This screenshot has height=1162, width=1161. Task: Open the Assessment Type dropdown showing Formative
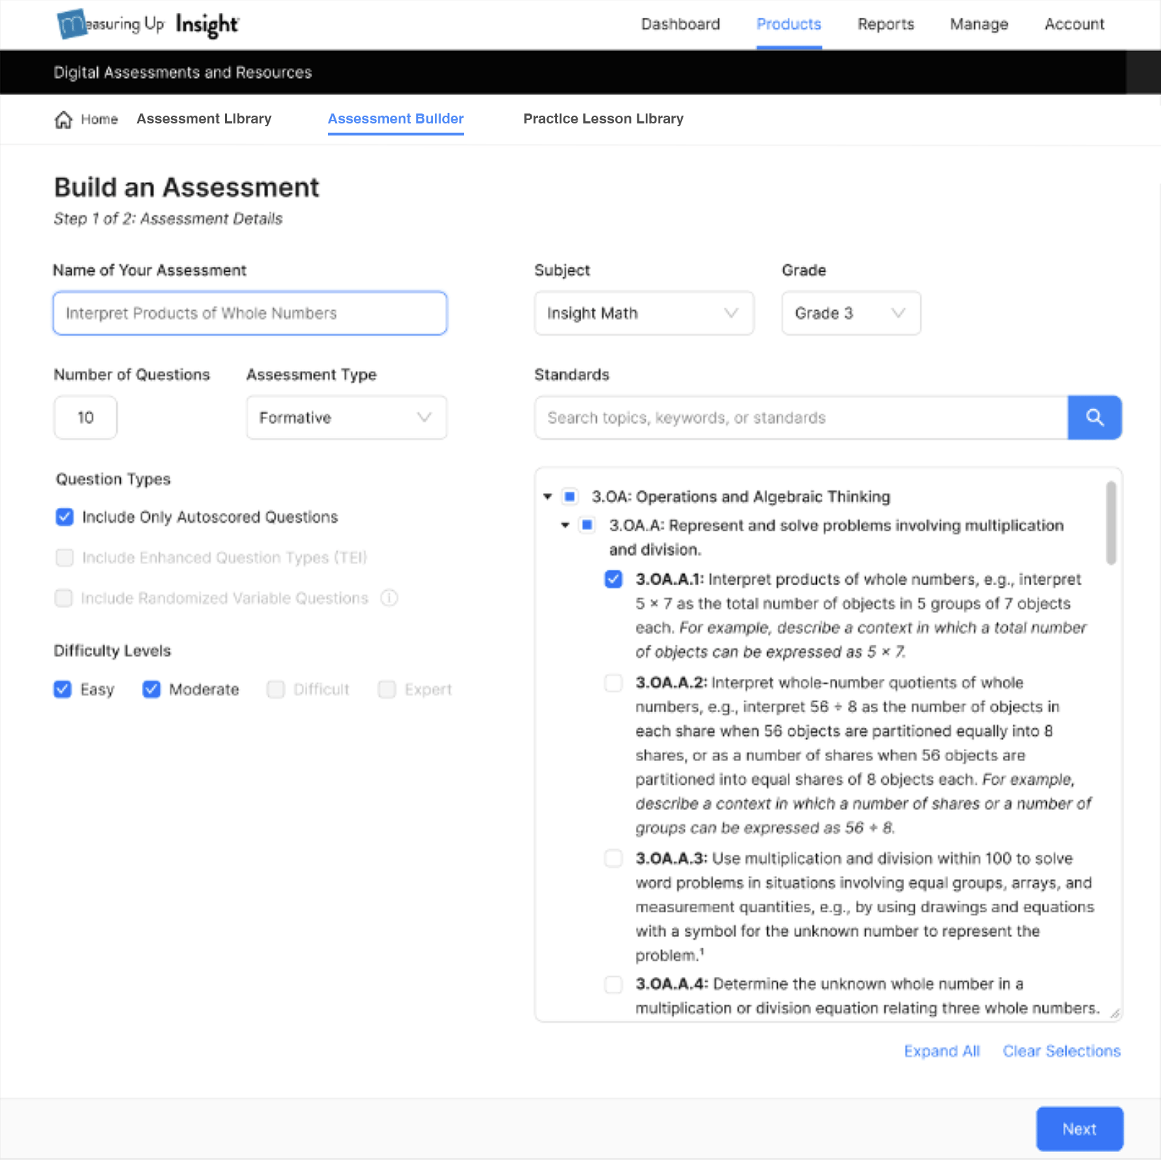[346, 417]
